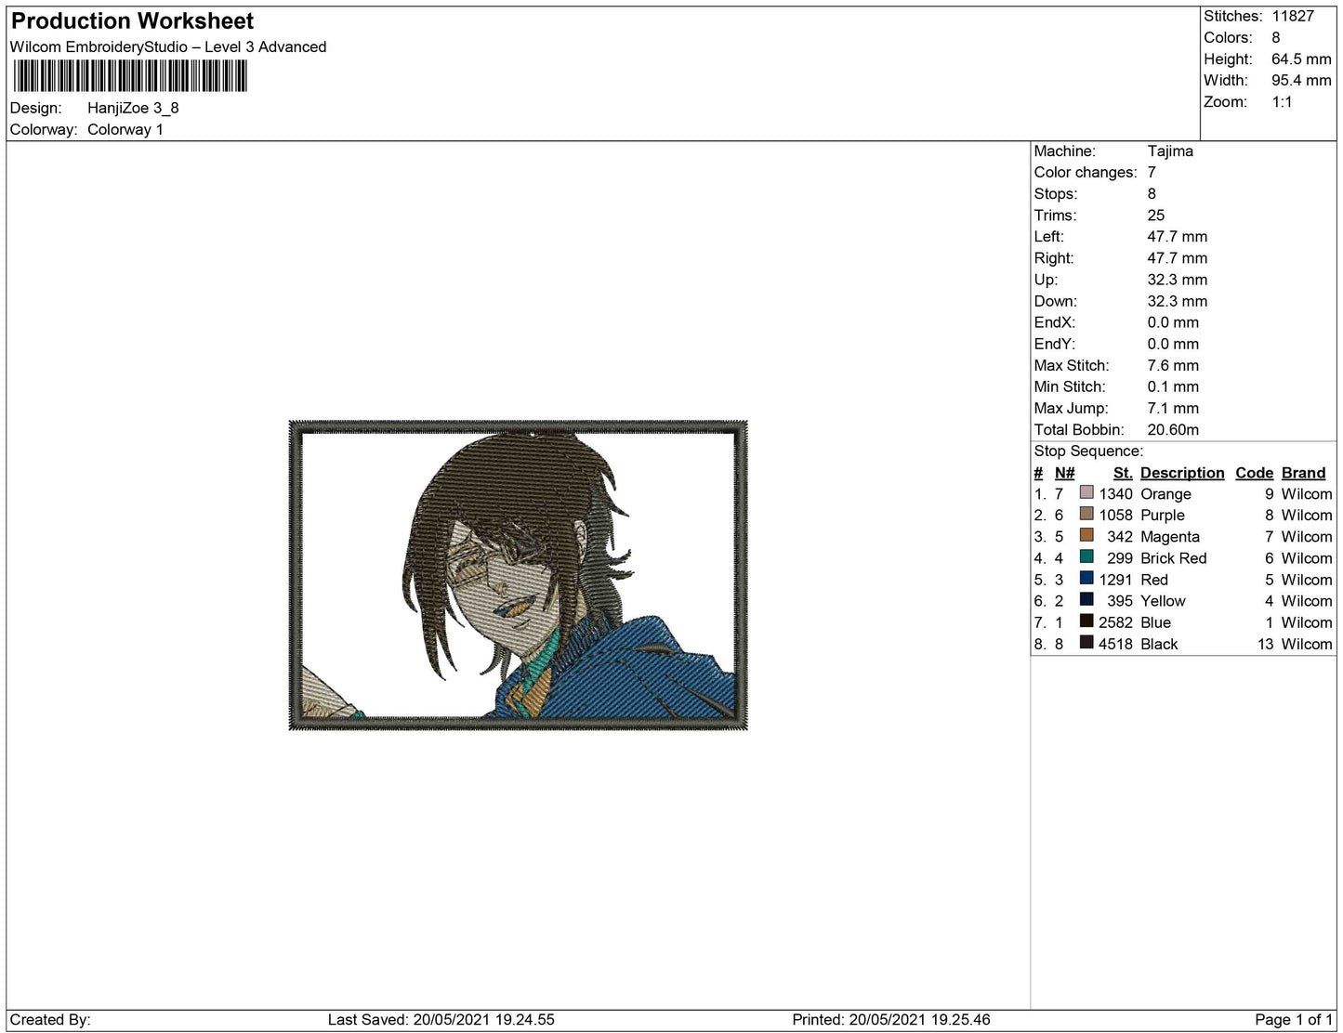1343x1033 pixels.
Task: Click the max stitch value '7.6 mm'
Action: (x=1173, y=365)
